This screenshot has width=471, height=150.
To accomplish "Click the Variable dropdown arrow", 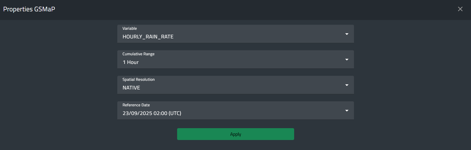I will pyautogui.click(x=347, y=34).
